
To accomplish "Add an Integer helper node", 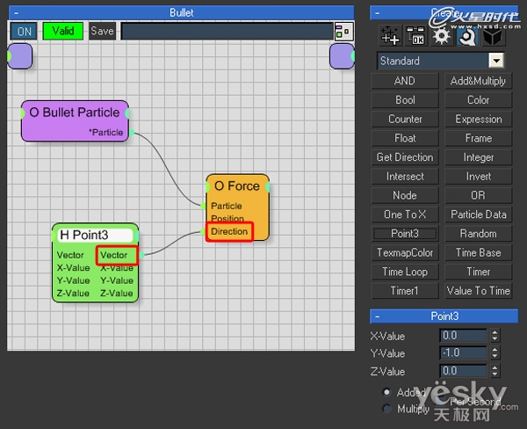I will [x=479, y=157].
